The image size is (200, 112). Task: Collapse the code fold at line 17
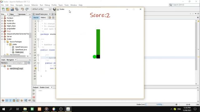point(38,63)
